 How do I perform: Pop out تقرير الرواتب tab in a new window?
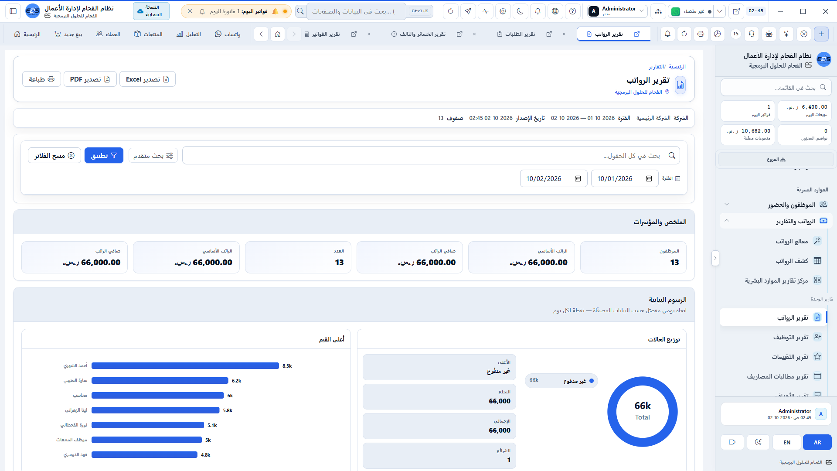click(x=636, y=34)
